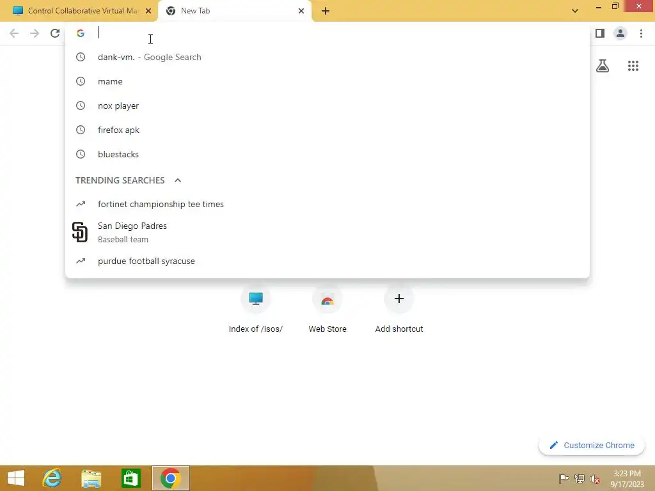
Task: Open the Chrome profile avatar
Action: [x=620, y=33]
